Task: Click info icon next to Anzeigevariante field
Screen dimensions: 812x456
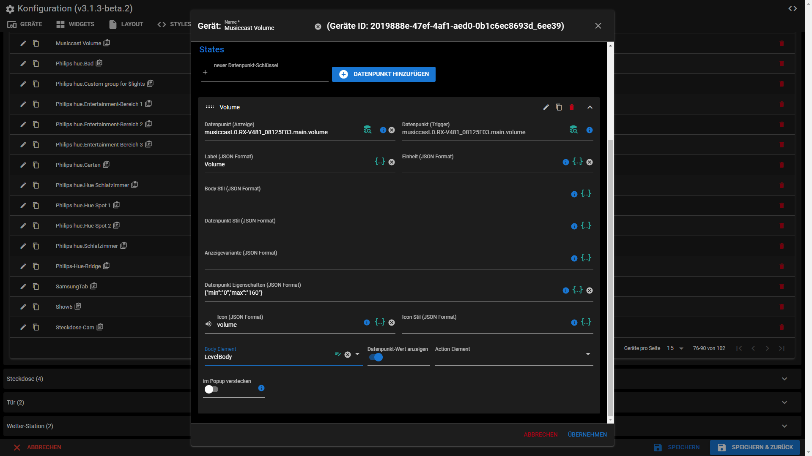Action: click(574, 258)
